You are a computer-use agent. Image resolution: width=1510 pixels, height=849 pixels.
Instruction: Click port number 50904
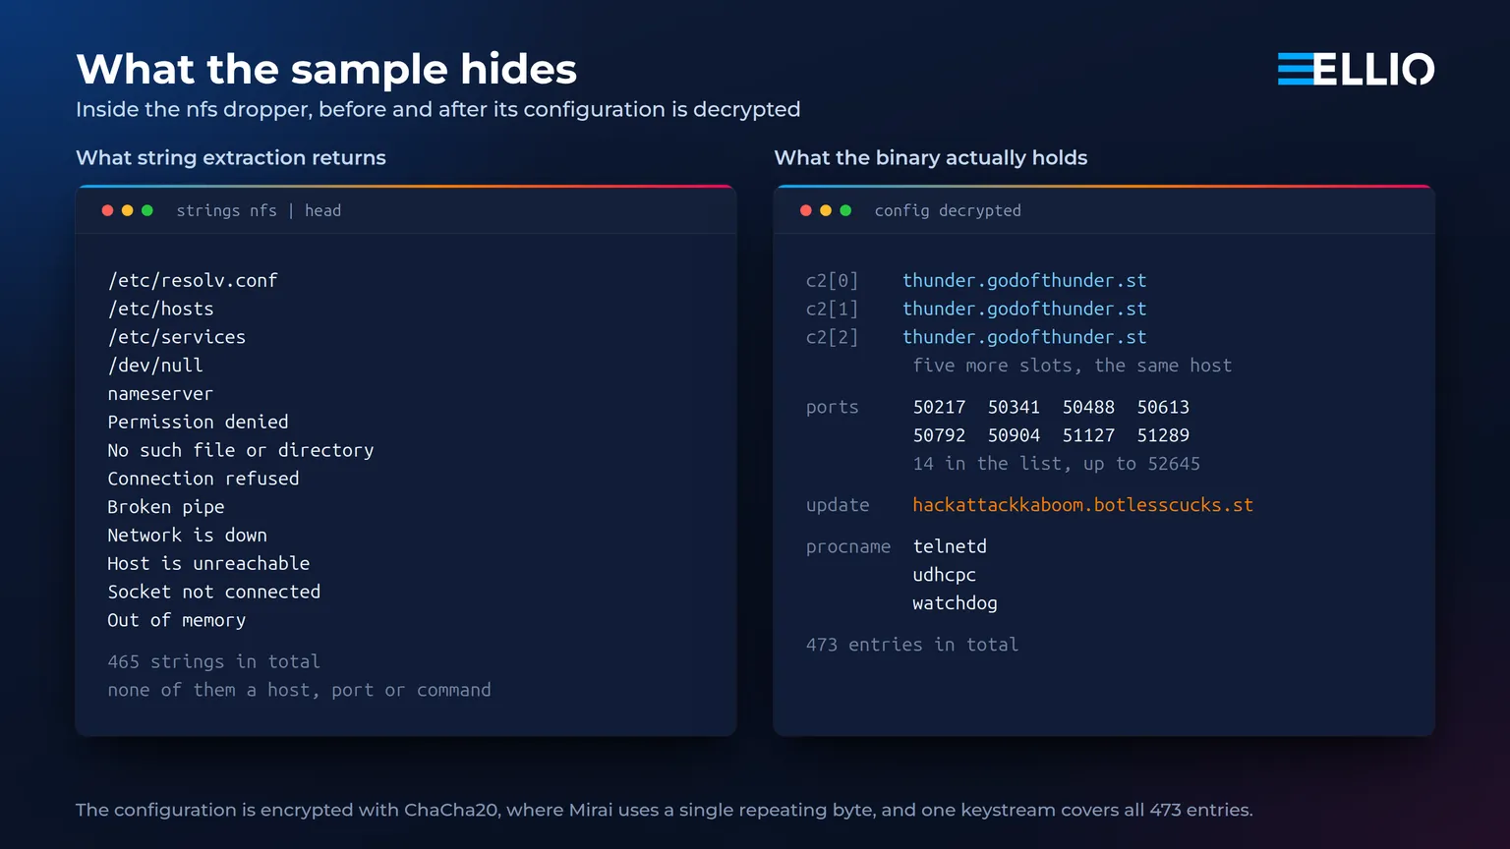point(1014,435)
